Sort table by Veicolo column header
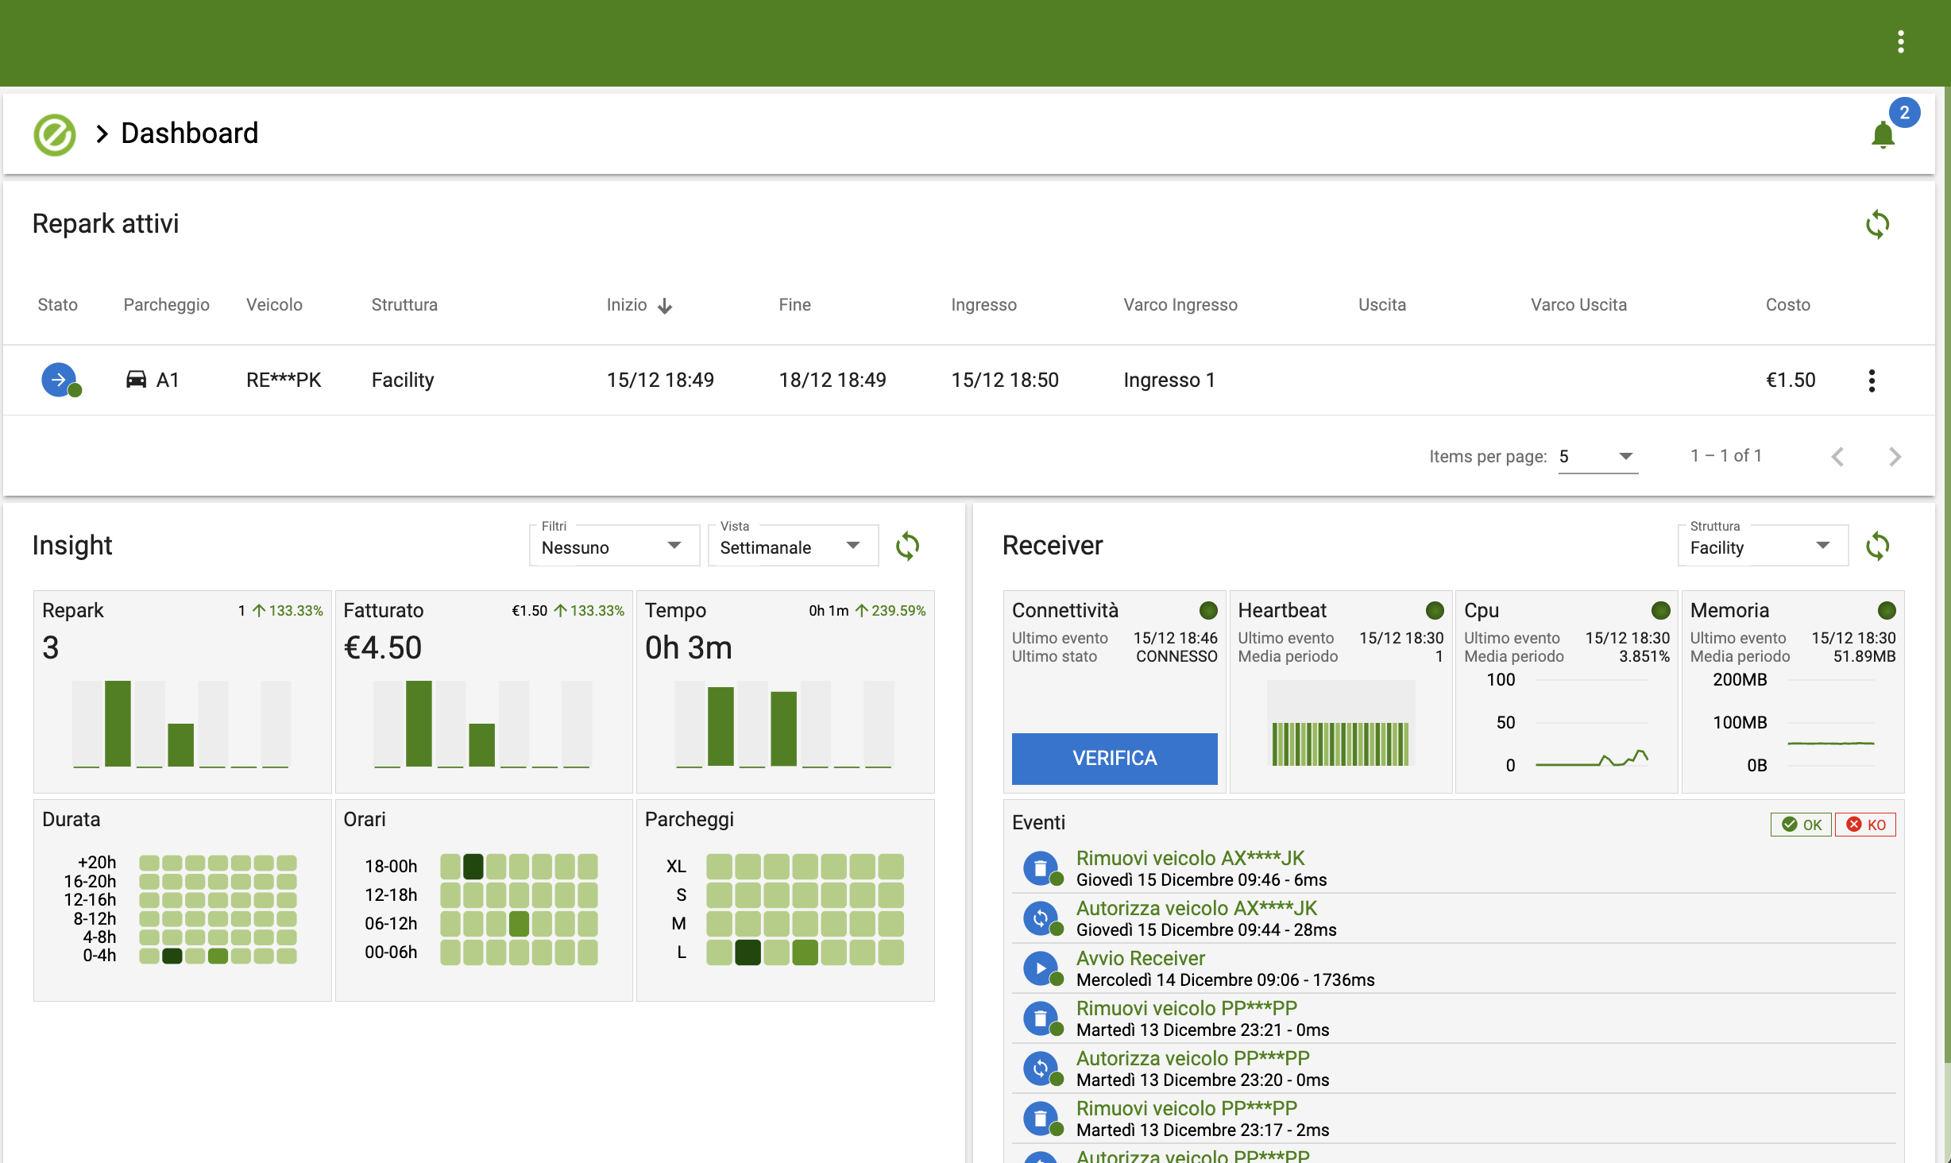1951x1163 pixels. click(274, 305)
